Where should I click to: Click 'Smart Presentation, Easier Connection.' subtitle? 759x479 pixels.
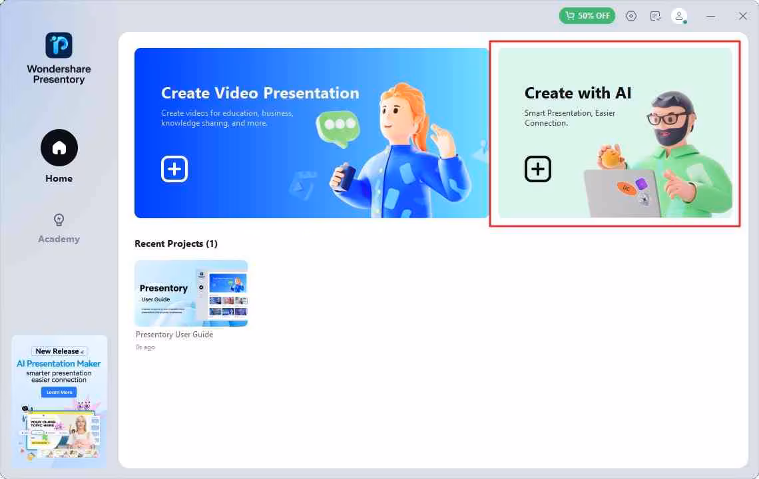(x=570, y=118)
